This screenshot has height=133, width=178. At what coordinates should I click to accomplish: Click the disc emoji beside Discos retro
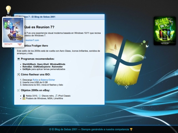coord(40,96)
